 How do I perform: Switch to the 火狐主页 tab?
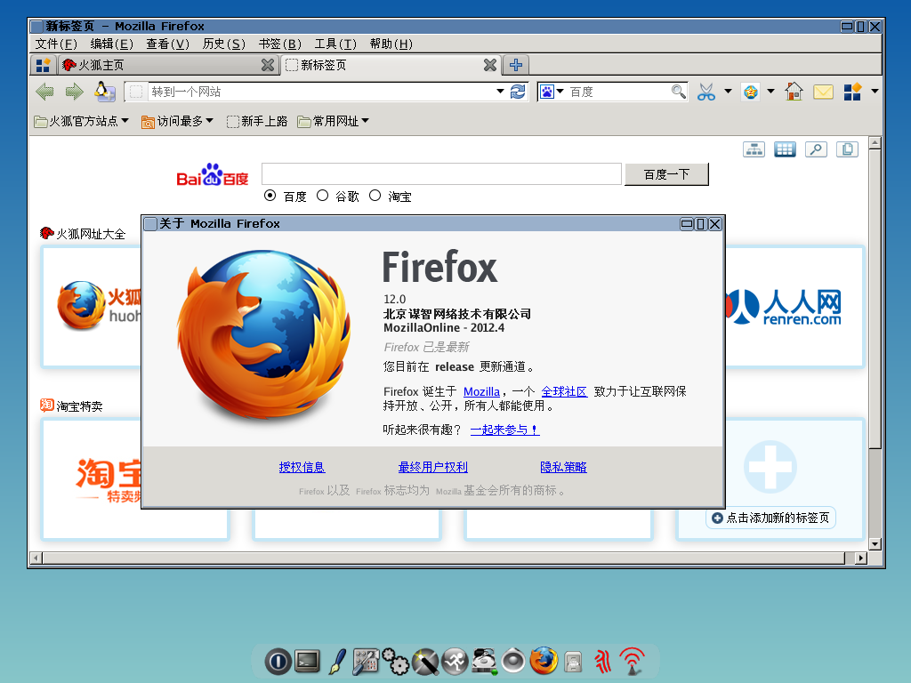(x=168, y=65)
